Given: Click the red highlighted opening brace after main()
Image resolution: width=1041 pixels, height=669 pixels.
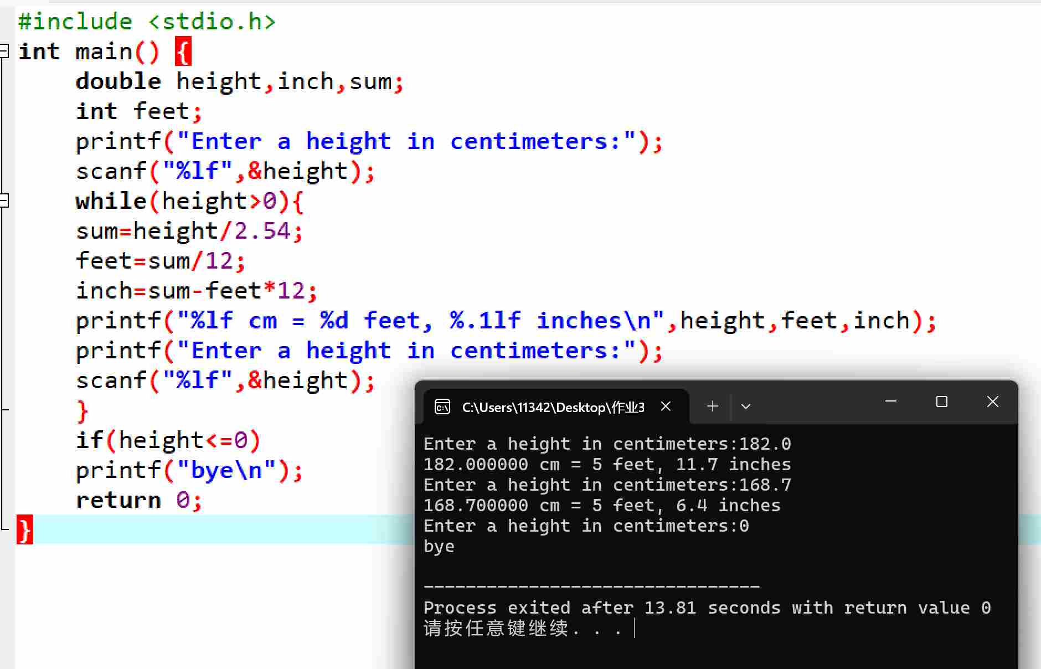Looking at the screenshot, I should tap(183, 52).
